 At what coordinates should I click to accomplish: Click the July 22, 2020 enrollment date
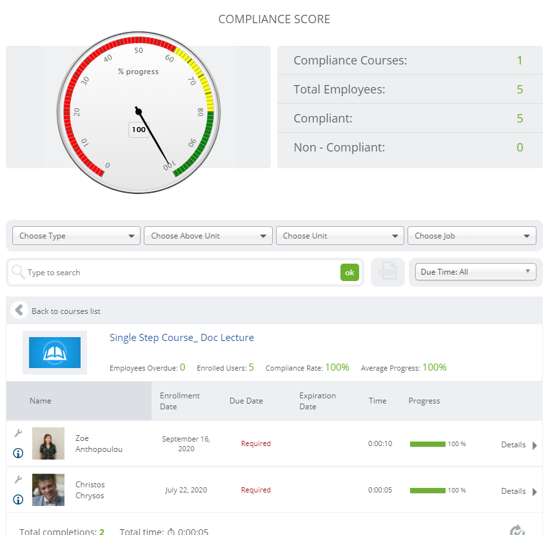coord(186,490)
